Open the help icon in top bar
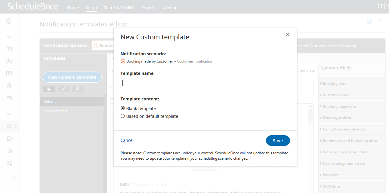The image size is (389, 193). pos(381,6)
